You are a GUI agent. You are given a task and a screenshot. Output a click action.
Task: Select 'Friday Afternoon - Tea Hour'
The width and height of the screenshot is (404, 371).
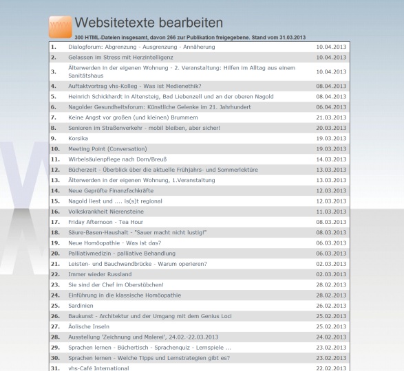pyautogui.click(x=105, y=222)
